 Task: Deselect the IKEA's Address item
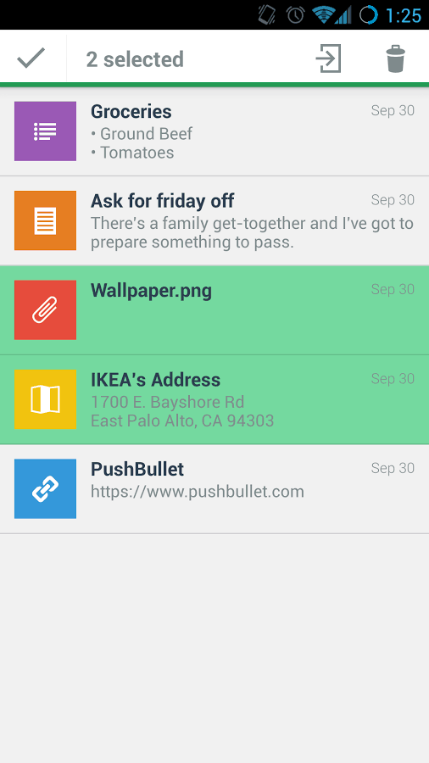pyautogui.click(x=214, y=399)
